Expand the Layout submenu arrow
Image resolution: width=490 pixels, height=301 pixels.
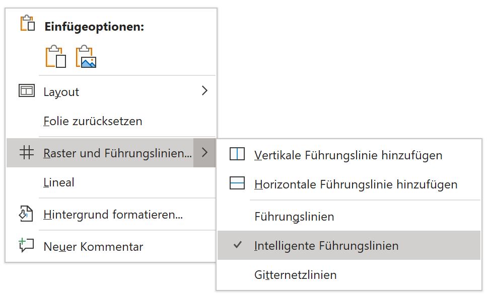[204, 91]
